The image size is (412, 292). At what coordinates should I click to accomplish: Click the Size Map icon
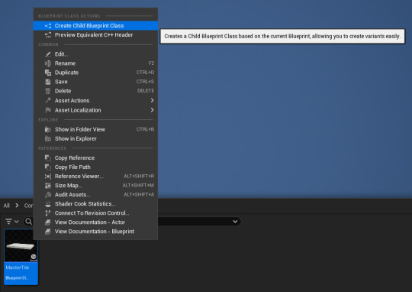coord(48,186)
